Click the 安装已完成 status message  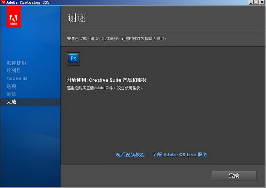pos(117,39)
